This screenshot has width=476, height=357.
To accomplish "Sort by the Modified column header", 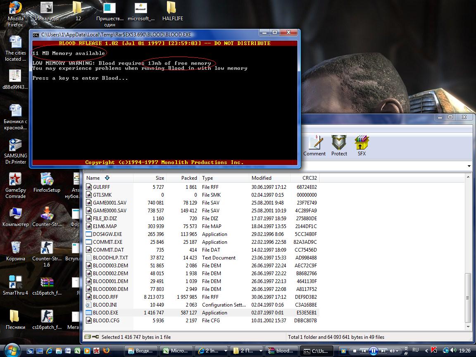I will [269, 178].
